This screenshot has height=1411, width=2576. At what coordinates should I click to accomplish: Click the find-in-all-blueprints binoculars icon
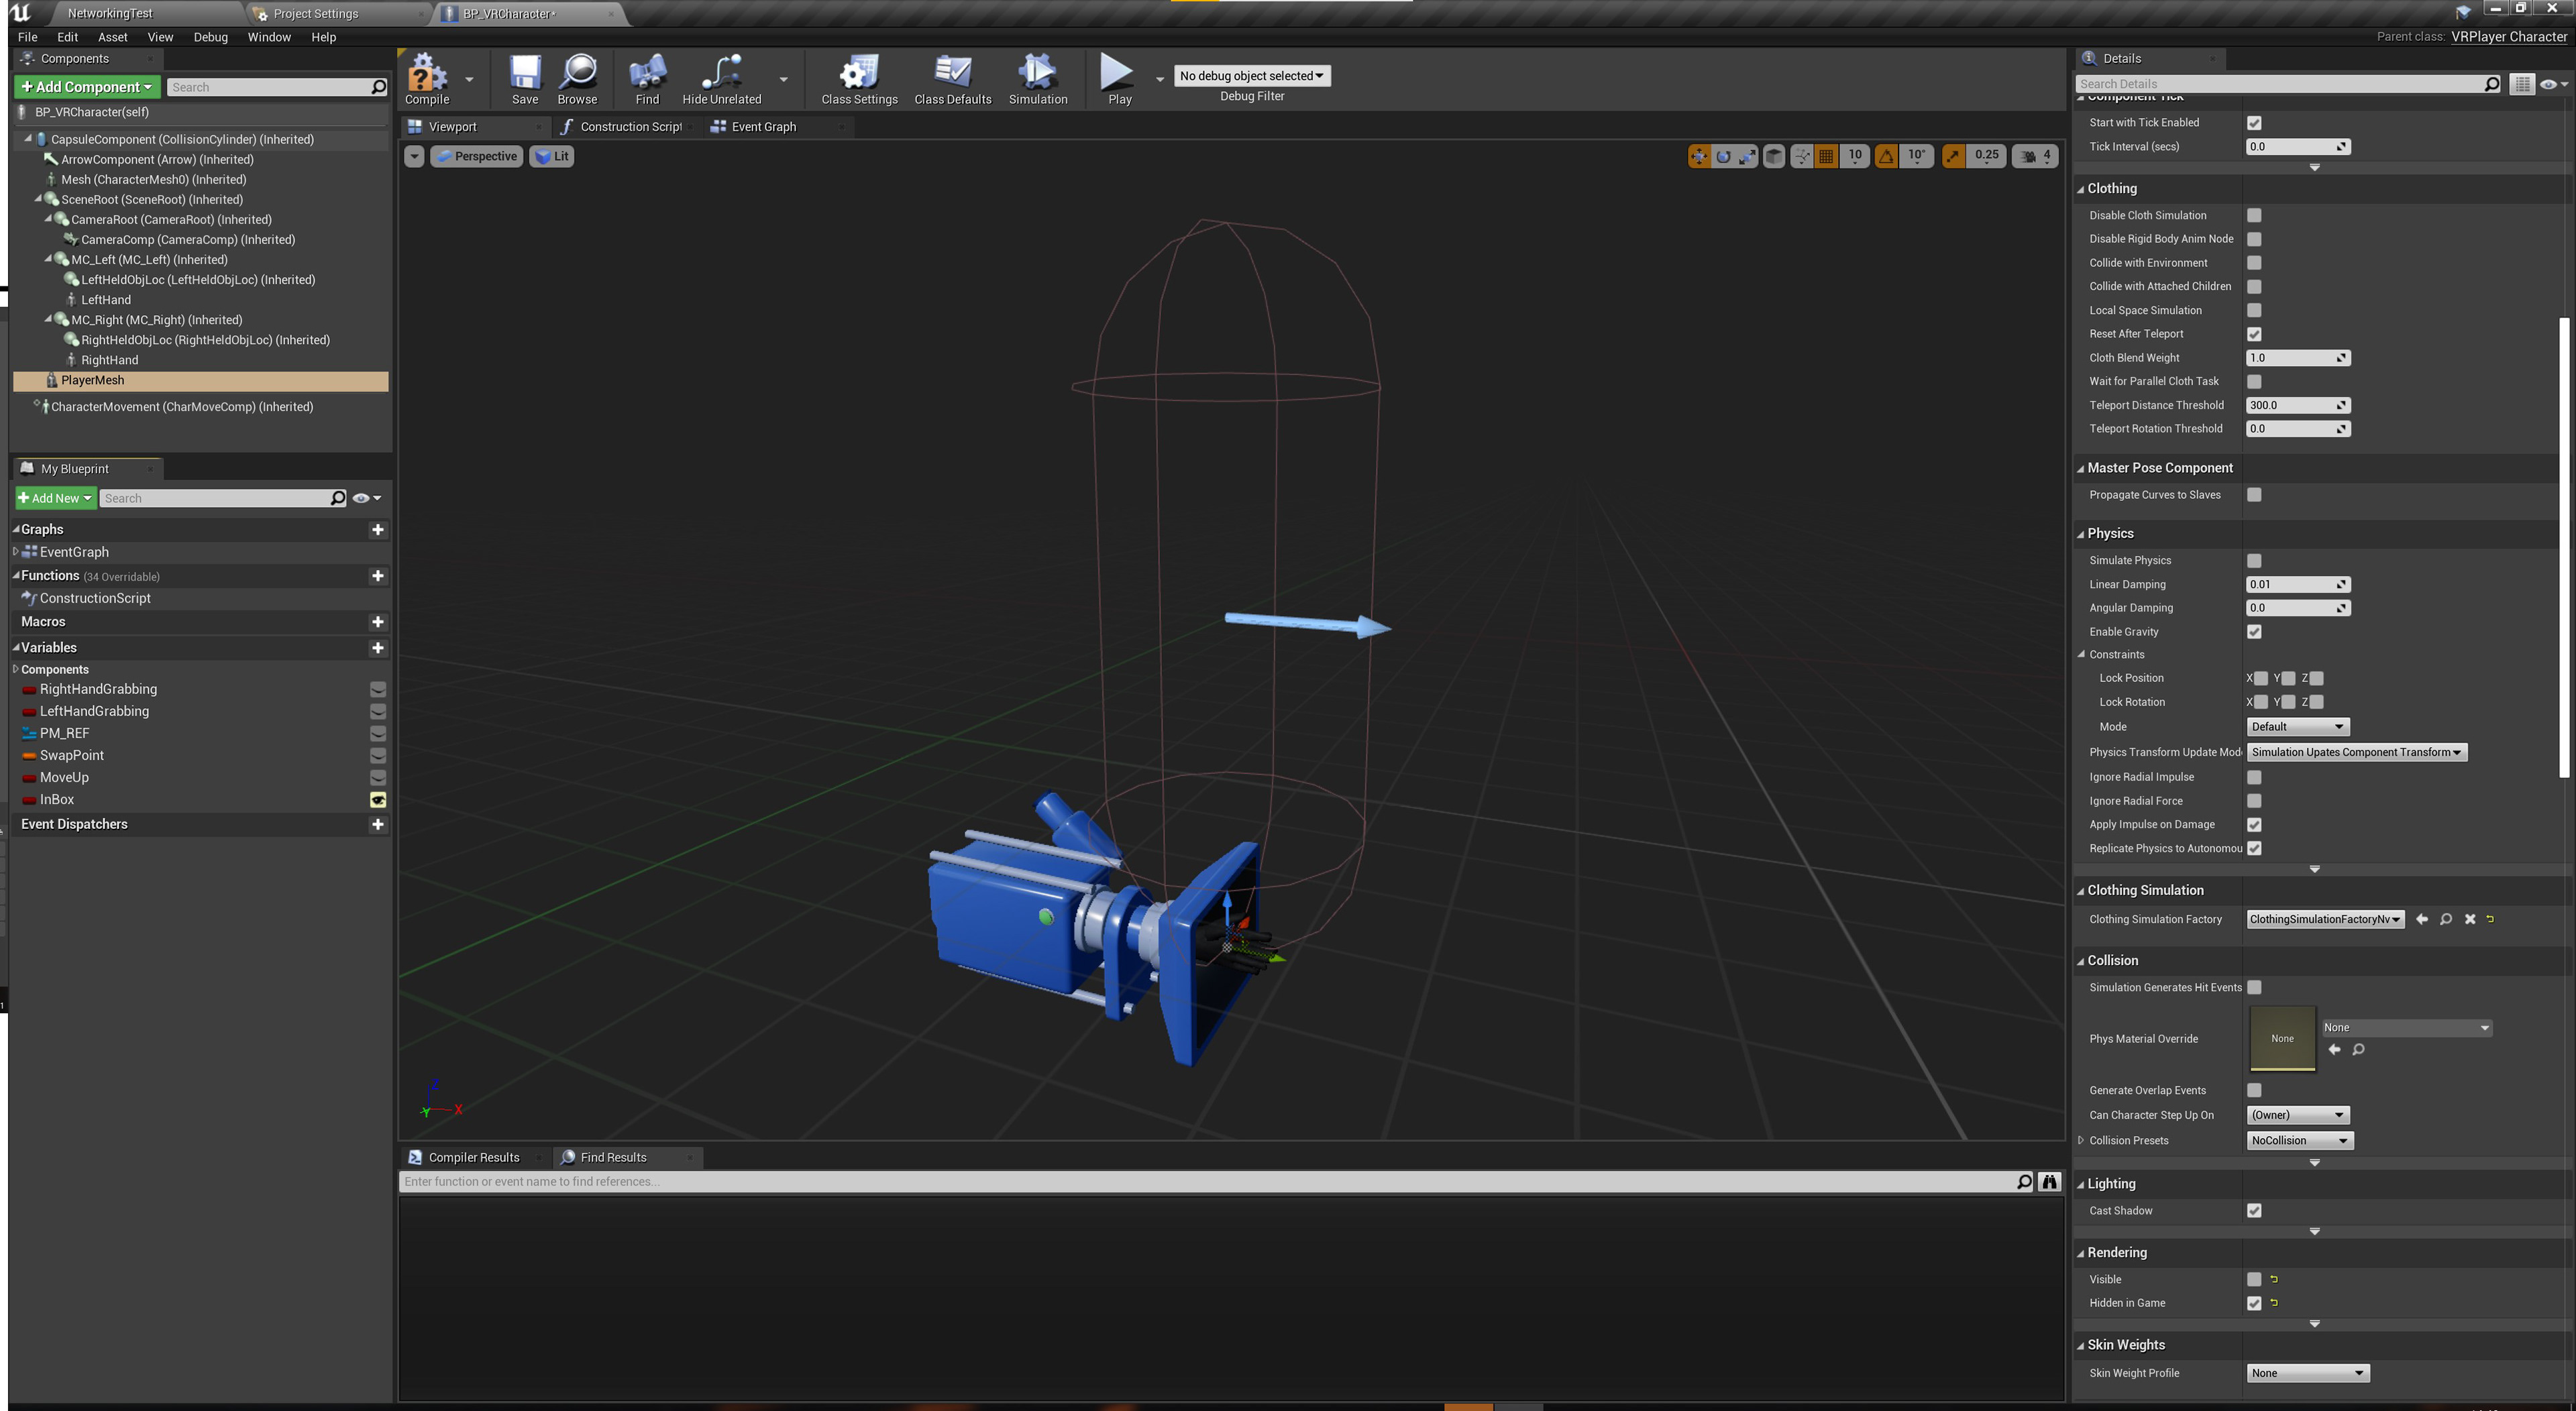[2049, 1181]
